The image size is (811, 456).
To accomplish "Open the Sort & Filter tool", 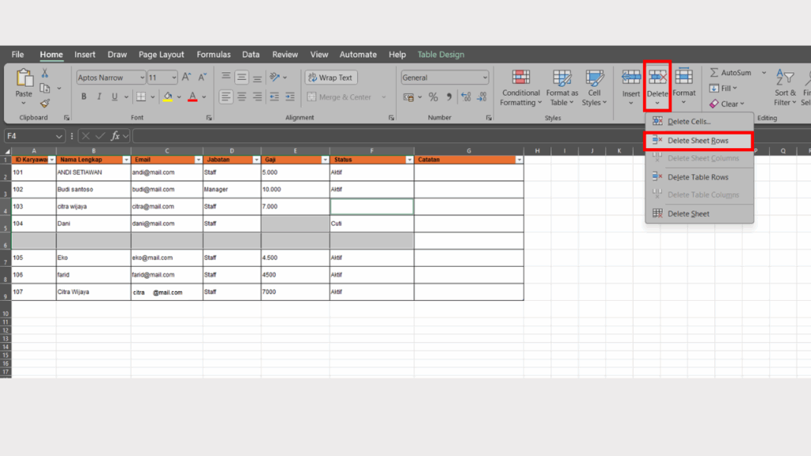I will coord(784,89).
